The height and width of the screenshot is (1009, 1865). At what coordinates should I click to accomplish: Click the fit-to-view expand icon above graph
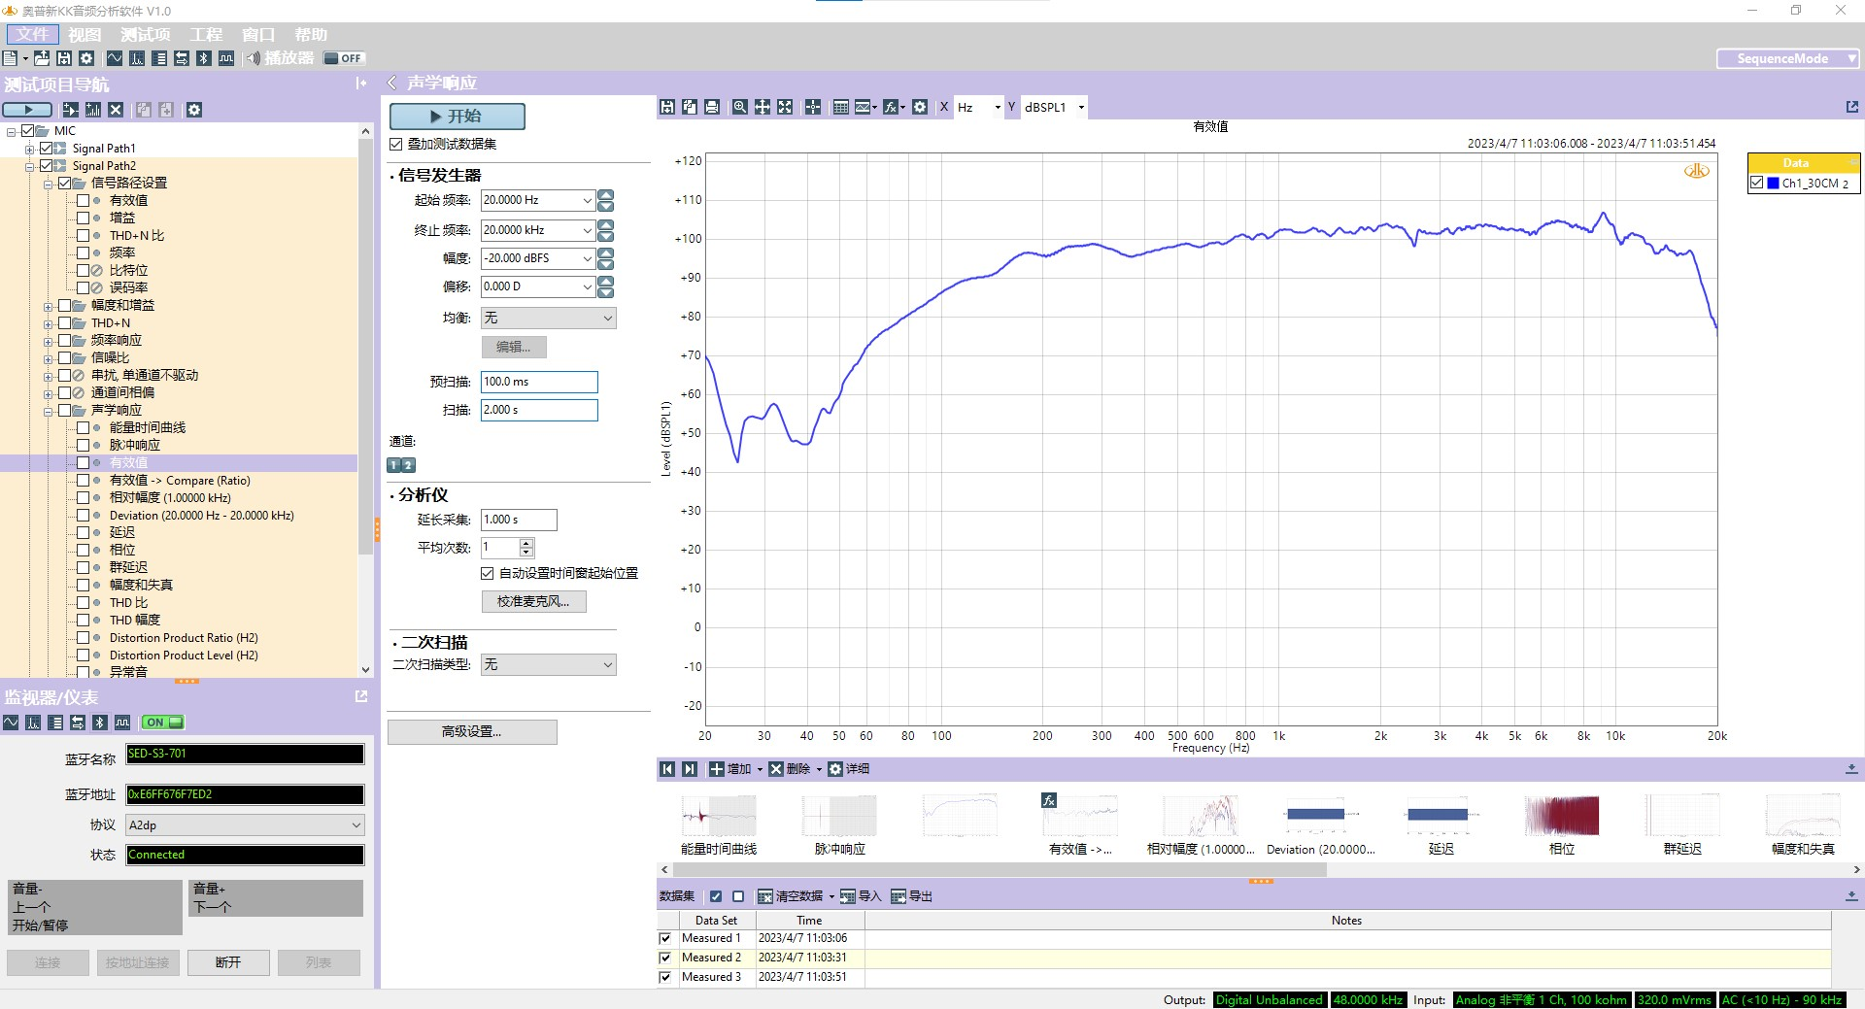(x=785, y=107)
